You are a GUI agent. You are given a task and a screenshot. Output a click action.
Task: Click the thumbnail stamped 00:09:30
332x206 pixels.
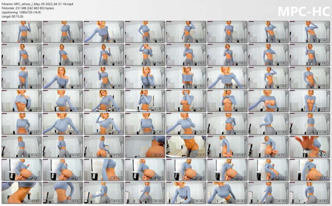[x=310, y=124]
